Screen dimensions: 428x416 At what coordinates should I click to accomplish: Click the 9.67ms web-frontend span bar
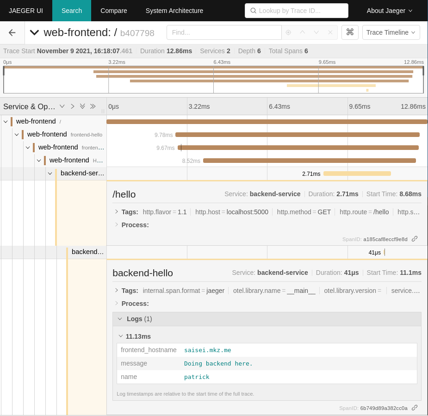298,148
